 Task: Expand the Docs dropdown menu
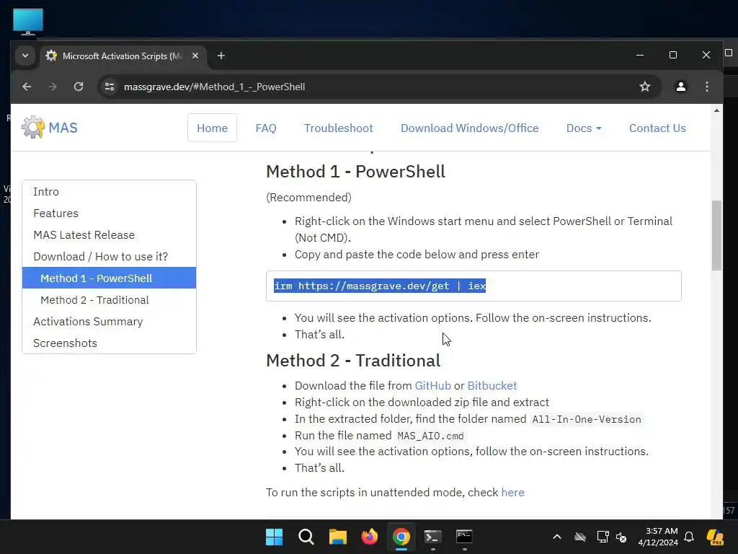tap(584, 128)
